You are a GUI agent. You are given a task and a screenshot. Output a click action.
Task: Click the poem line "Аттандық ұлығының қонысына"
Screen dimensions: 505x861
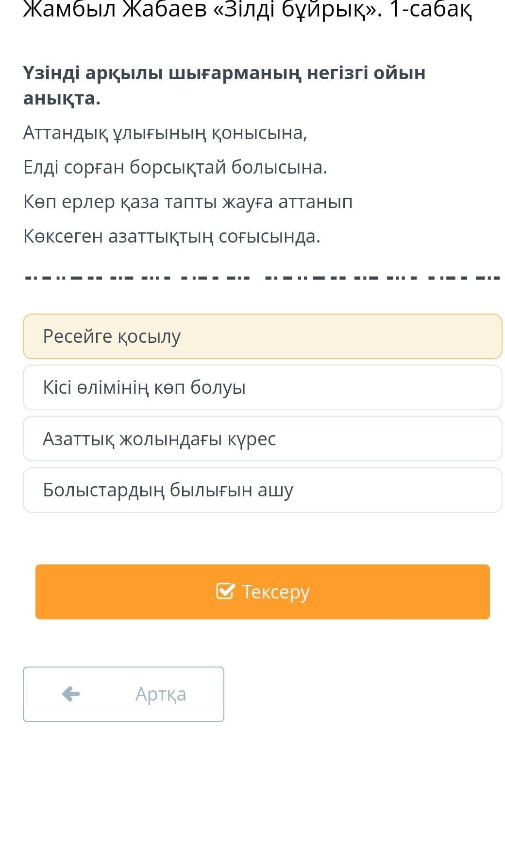tap(165, 132)
